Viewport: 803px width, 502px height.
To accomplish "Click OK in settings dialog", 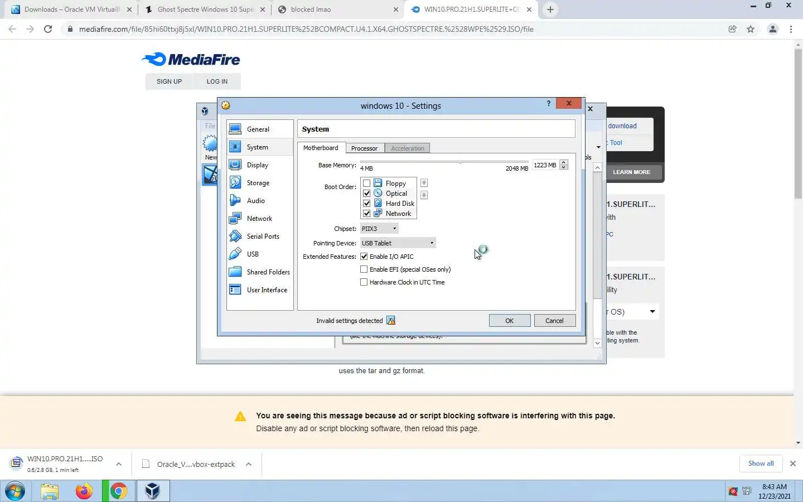I will pos(509,321).
